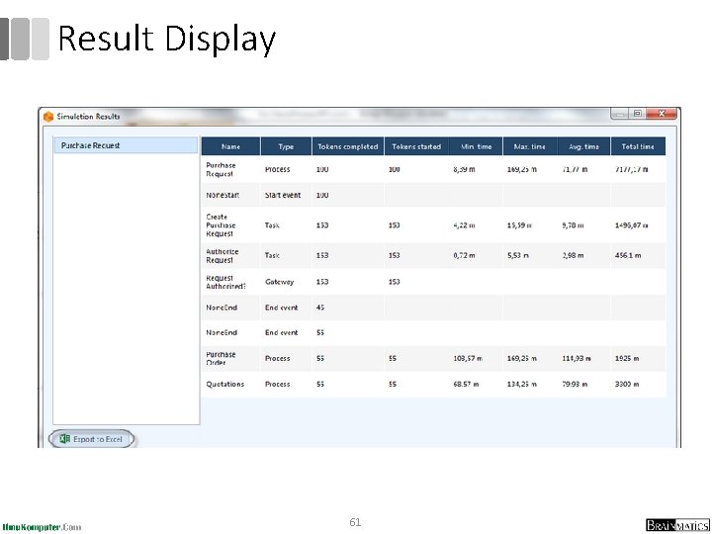
Task: Close the Simulation Results window
Action: click(662, 114)
